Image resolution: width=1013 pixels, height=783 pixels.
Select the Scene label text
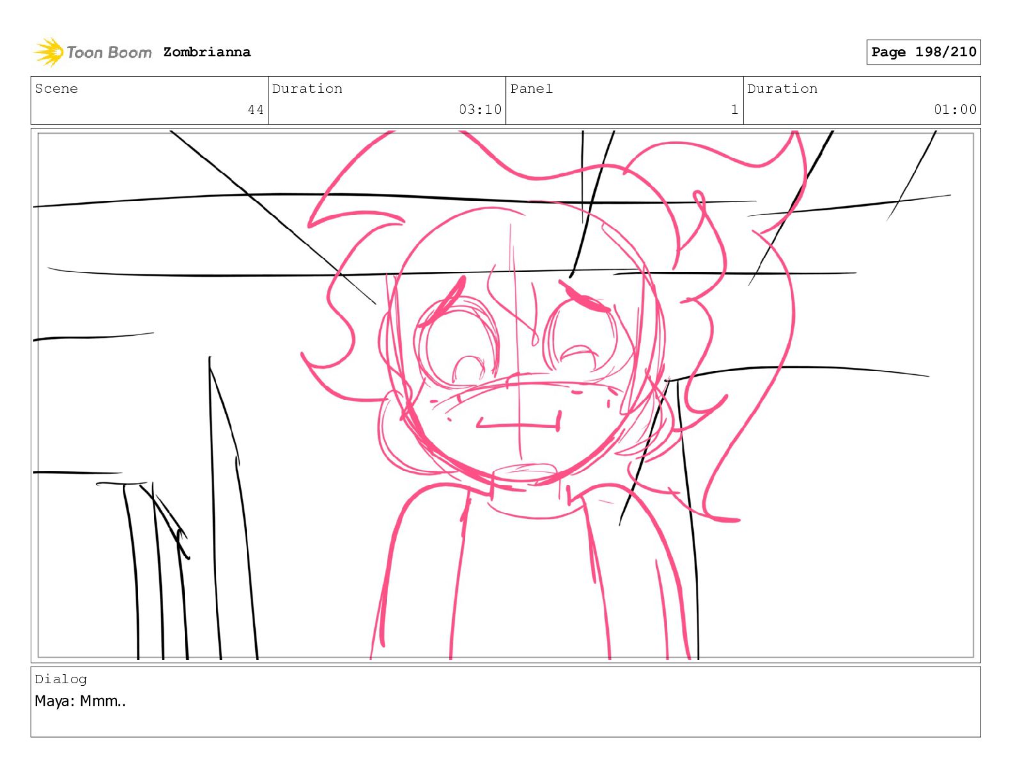[56, 88]
